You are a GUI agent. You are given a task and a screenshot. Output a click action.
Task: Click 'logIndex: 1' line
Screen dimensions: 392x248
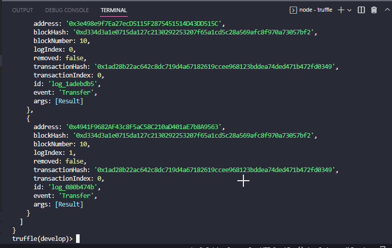[54, 153]
